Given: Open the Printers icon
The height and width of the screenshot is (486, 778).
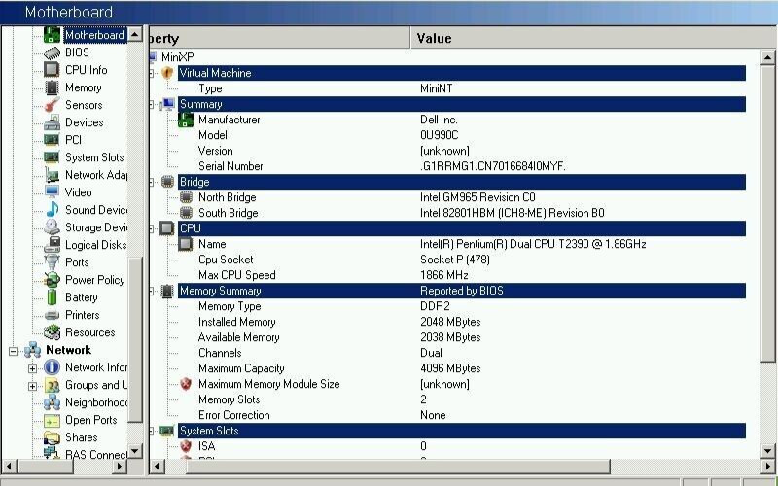Looking at the screenshot, I should click(x=52, y=315).
